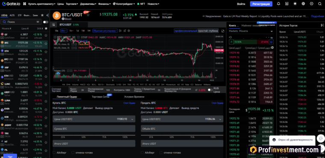This screenshot has width=325, height=158.
Task: Expand Купить криптовалюту menu
Action: (41, 4)
